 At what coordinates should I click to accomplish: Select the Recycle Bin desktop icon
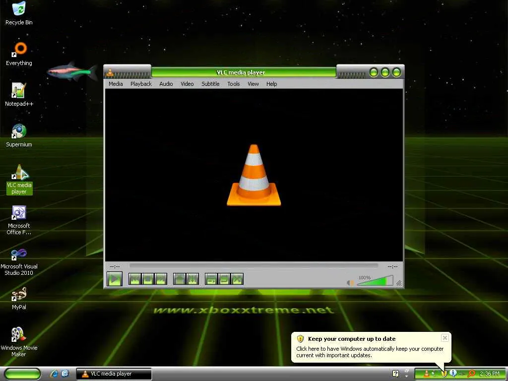[x=19, y=13]
